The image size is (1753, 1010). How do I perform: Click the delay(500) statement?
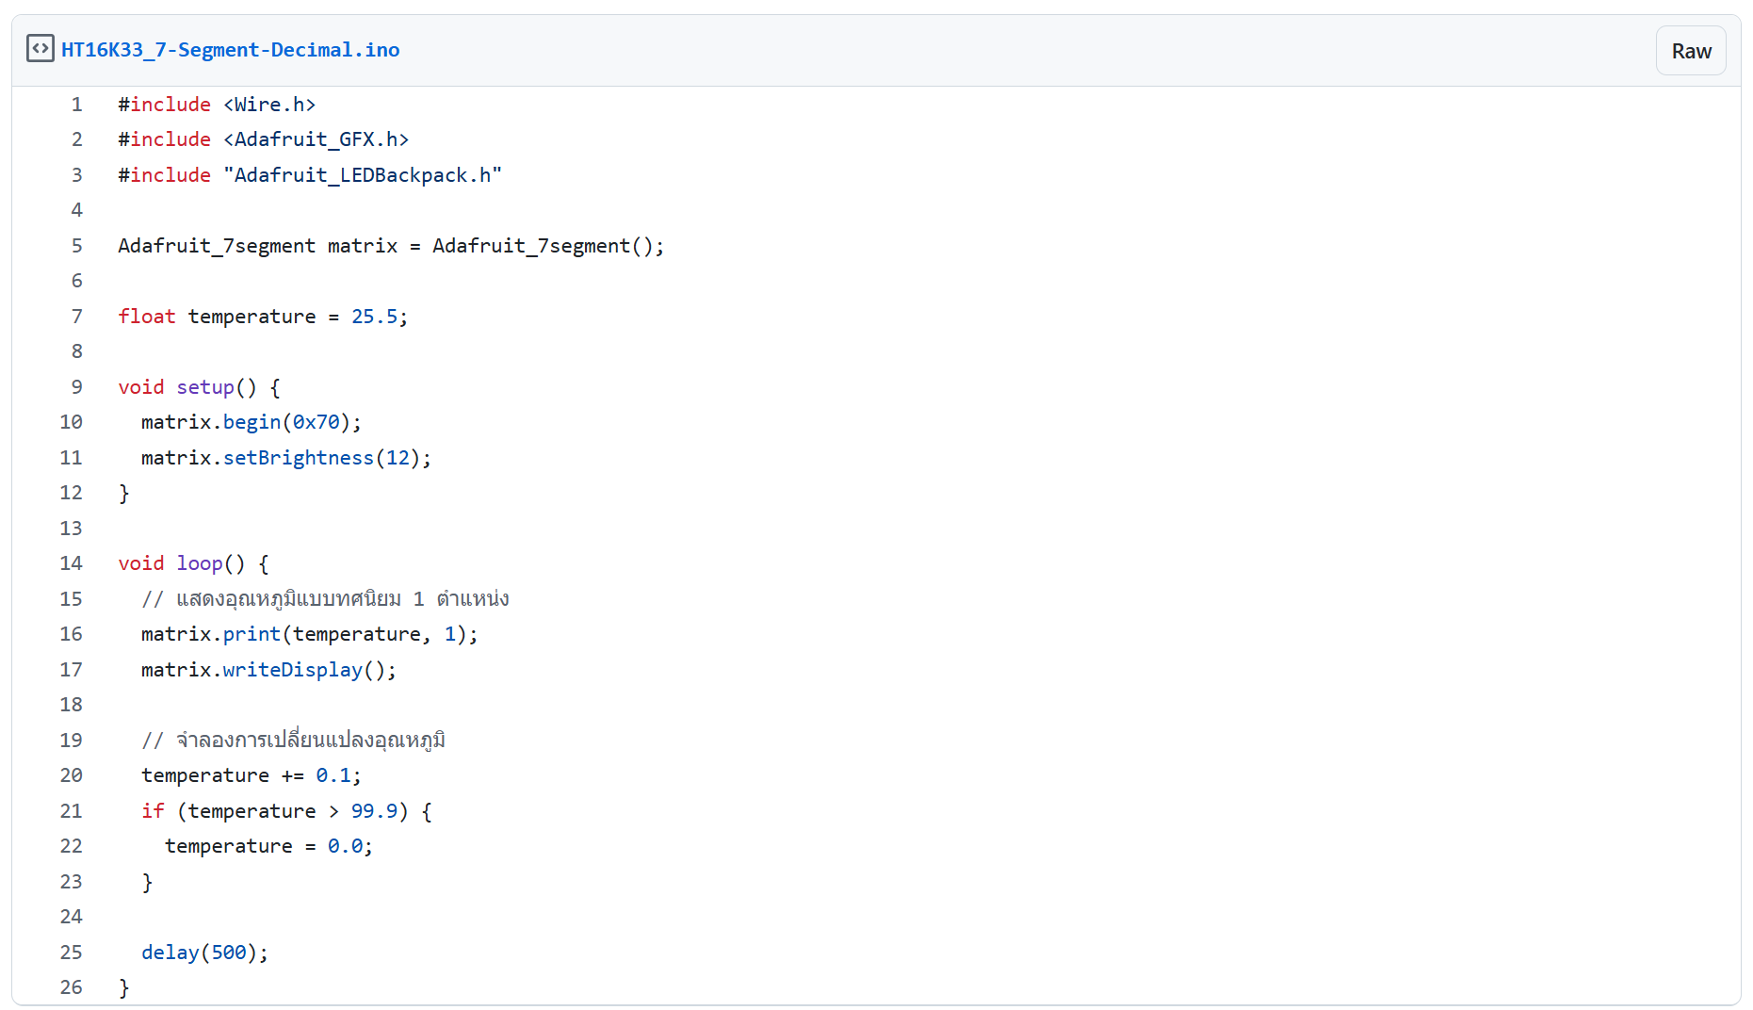pos(203,953)
